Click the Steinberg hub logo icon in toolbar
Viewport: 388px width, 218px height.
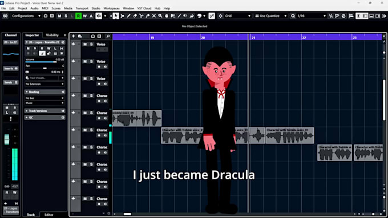[x=5, y=16]
